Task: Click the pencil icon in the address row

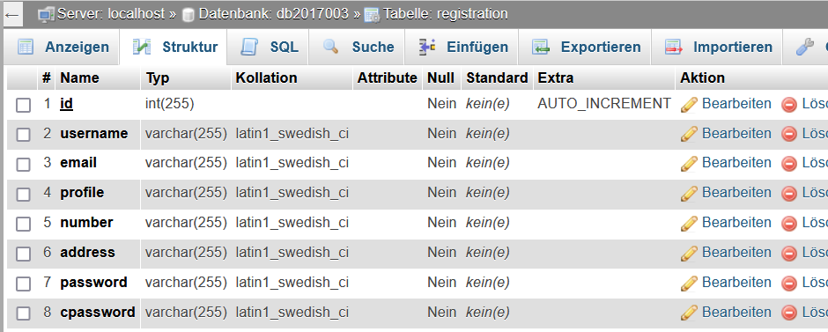Action: point(689,254)
